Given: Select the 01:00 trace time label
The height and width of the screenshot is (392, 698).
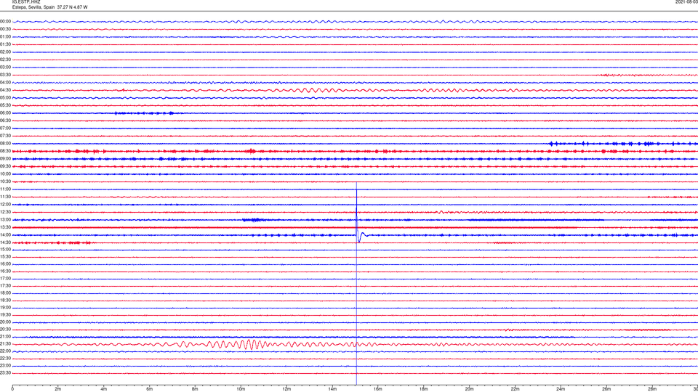Looking at the screenshot, I should (x=5, y=37).
